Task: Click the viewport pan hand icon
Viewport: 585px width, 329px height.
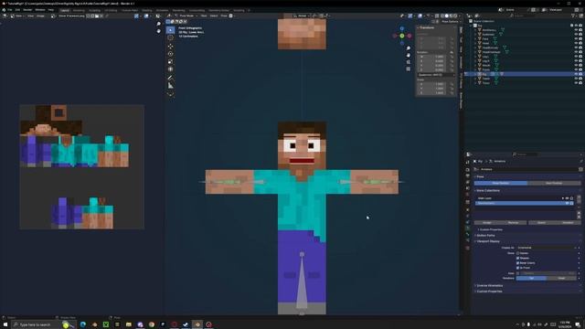Action: click(409, 55)
